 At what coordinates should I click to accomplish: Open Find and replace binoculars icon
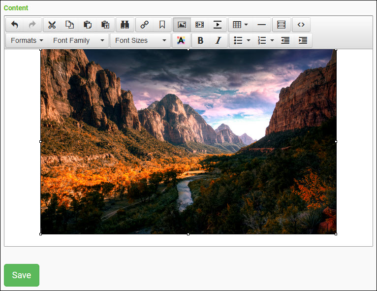125,25
